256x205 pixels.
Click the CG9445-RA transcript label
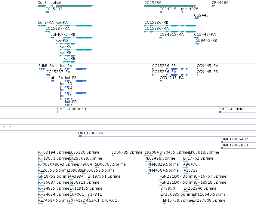click(205, 35)
